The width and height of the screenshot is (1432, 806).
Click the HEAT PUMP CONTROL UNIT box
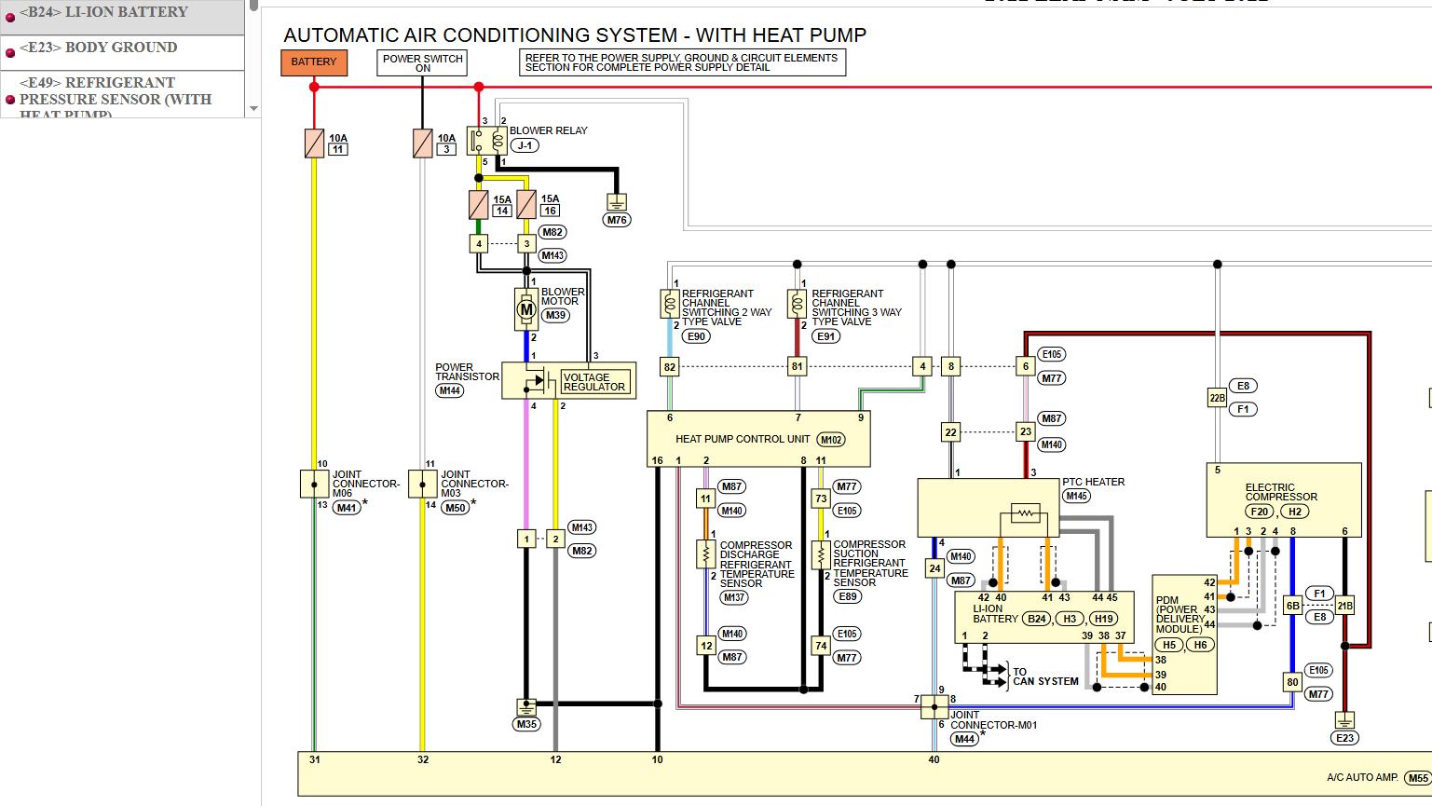tap(759, 439)
